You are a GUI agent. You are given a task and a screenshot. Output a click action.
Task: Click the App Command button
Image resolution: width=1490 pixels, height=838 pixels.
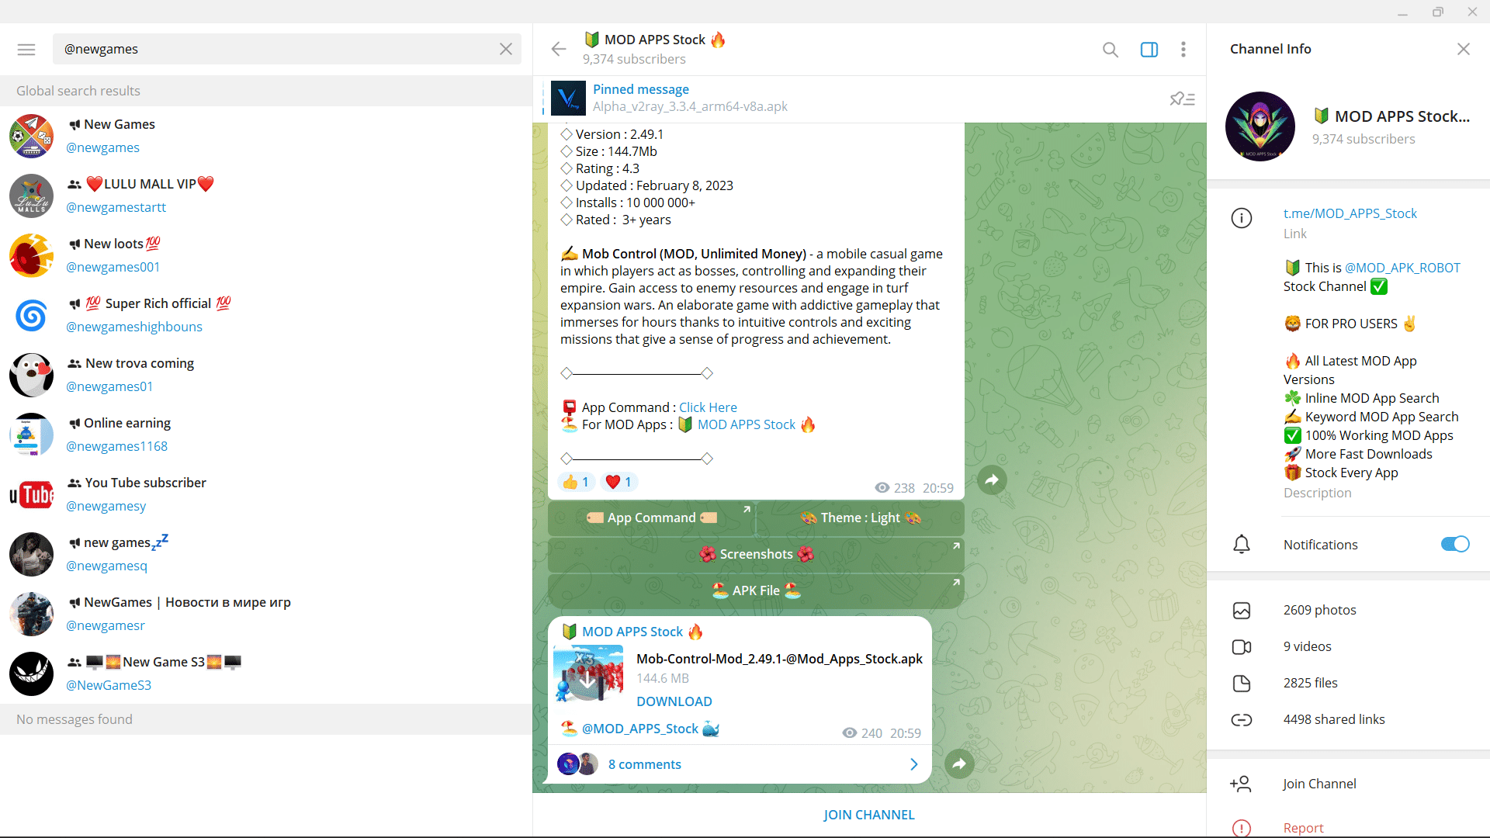point(652,518)
